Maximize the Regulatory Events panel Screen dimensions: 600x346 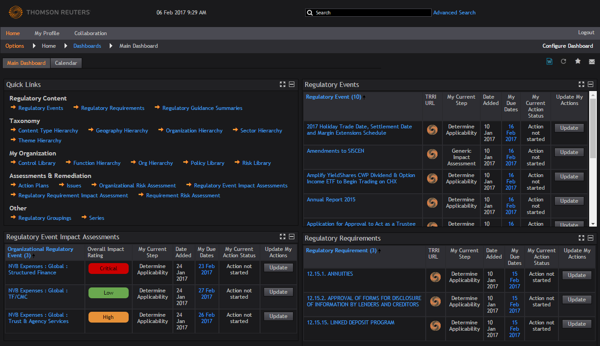click(581, 84)
